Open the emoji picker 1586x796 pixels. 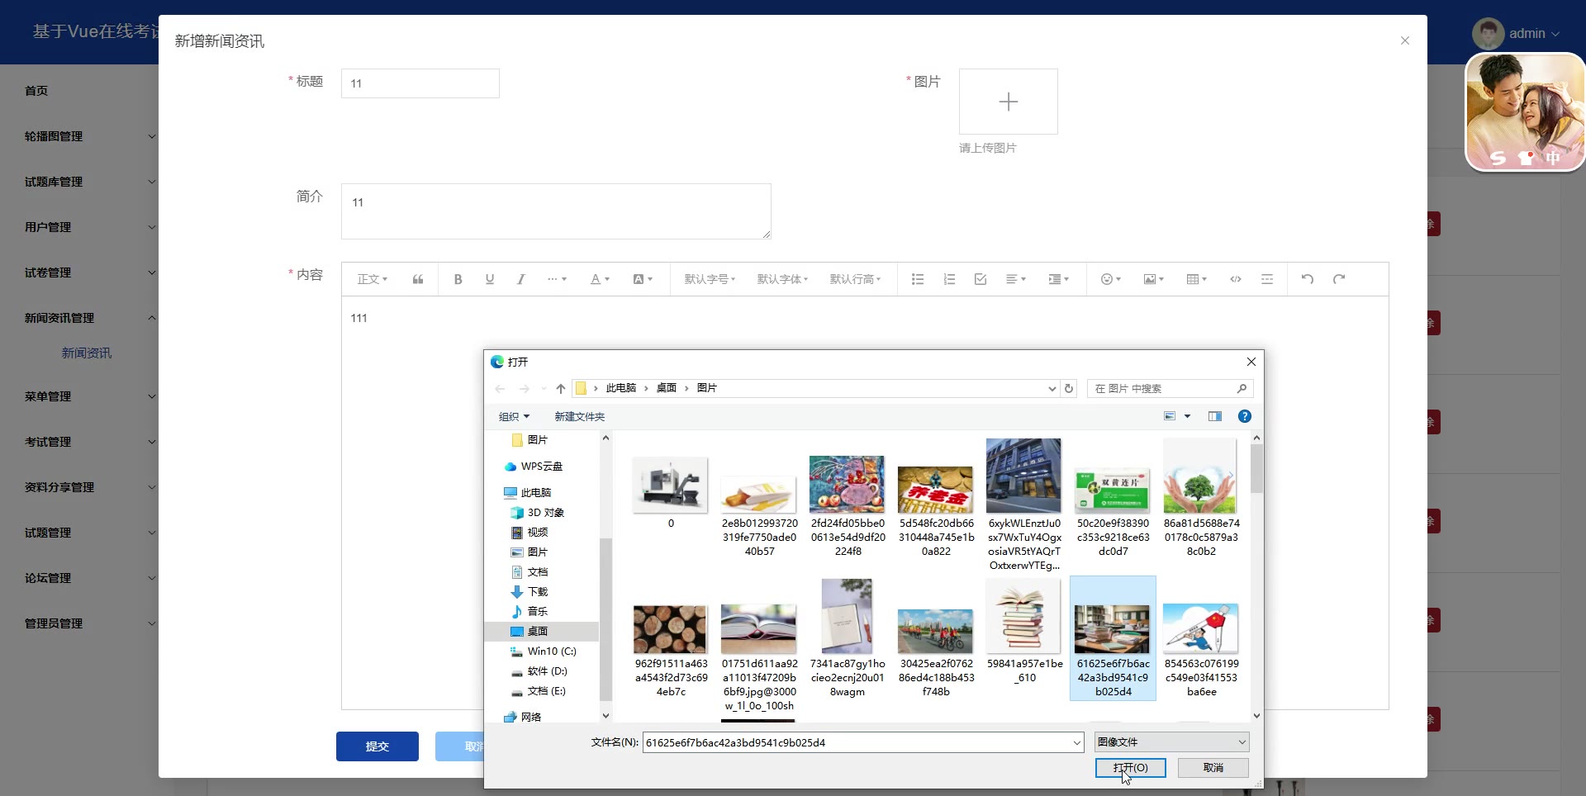click(1111, 279)
